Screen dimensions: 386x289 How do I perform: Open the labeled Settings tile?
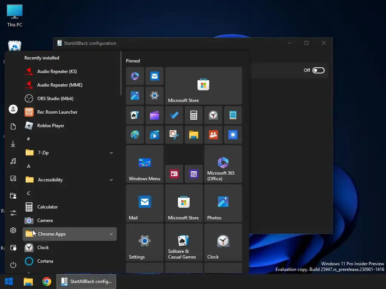[145, 242]
